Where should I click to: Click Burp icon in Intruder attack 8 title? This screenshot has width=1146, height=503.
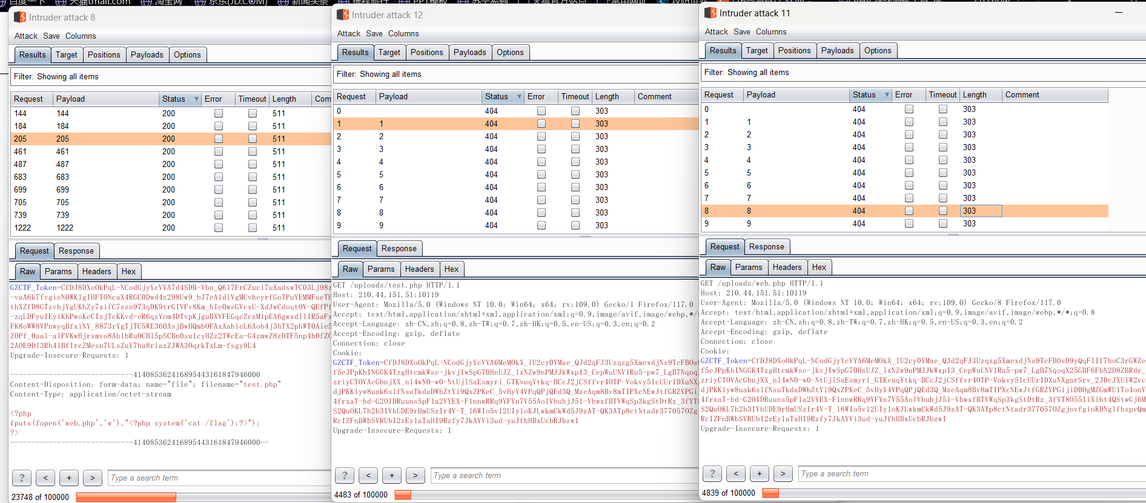tap(20, 17)
